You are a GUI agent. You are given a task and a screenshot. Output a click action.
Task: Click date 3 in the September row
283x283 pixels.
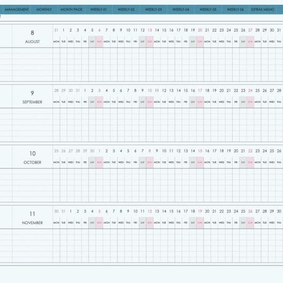pyautogui.click(x=100, y=90)
